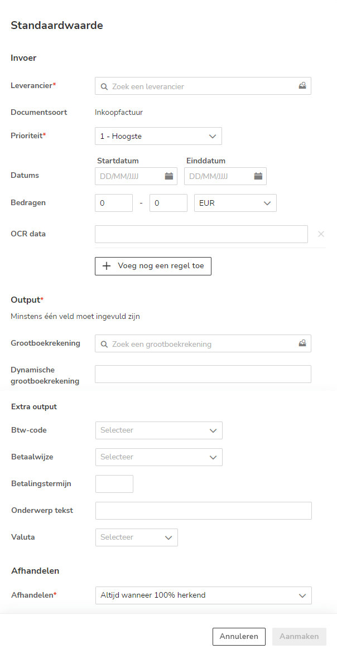
Task: Click the plus icon on Voeg nog een regel toe
Action: [x=107, y=266]
